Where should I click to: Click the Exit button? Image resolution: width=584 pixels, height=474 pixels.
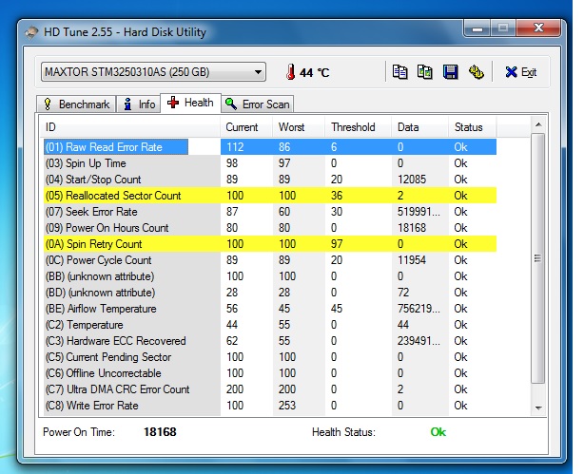click(x=520, y=72)
